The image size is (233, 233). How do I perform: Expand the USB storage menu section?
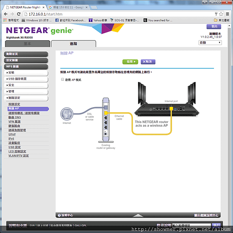click(26, 79)
